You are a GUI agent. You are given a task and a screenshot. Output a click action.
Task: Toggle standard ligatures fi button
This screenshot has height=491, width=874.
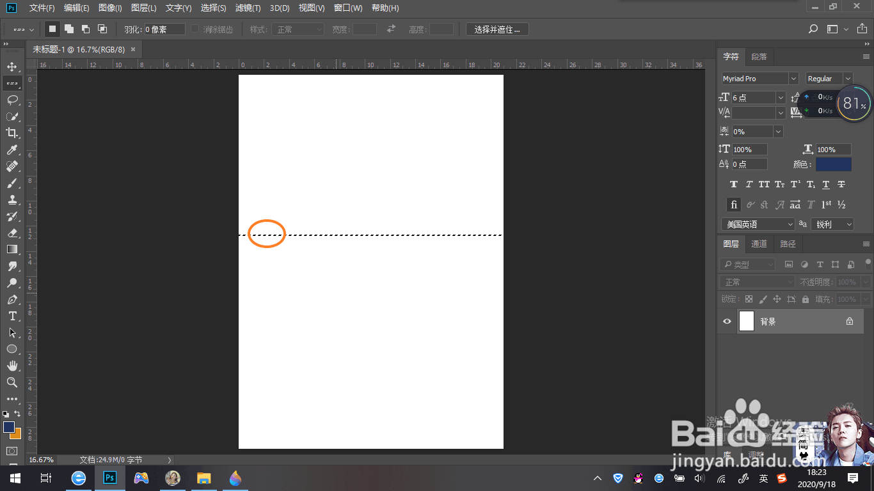pyautogui.click(x=734, y=205)
